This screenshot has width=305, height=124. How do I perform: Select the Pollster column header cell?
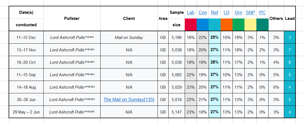(72, 19)
